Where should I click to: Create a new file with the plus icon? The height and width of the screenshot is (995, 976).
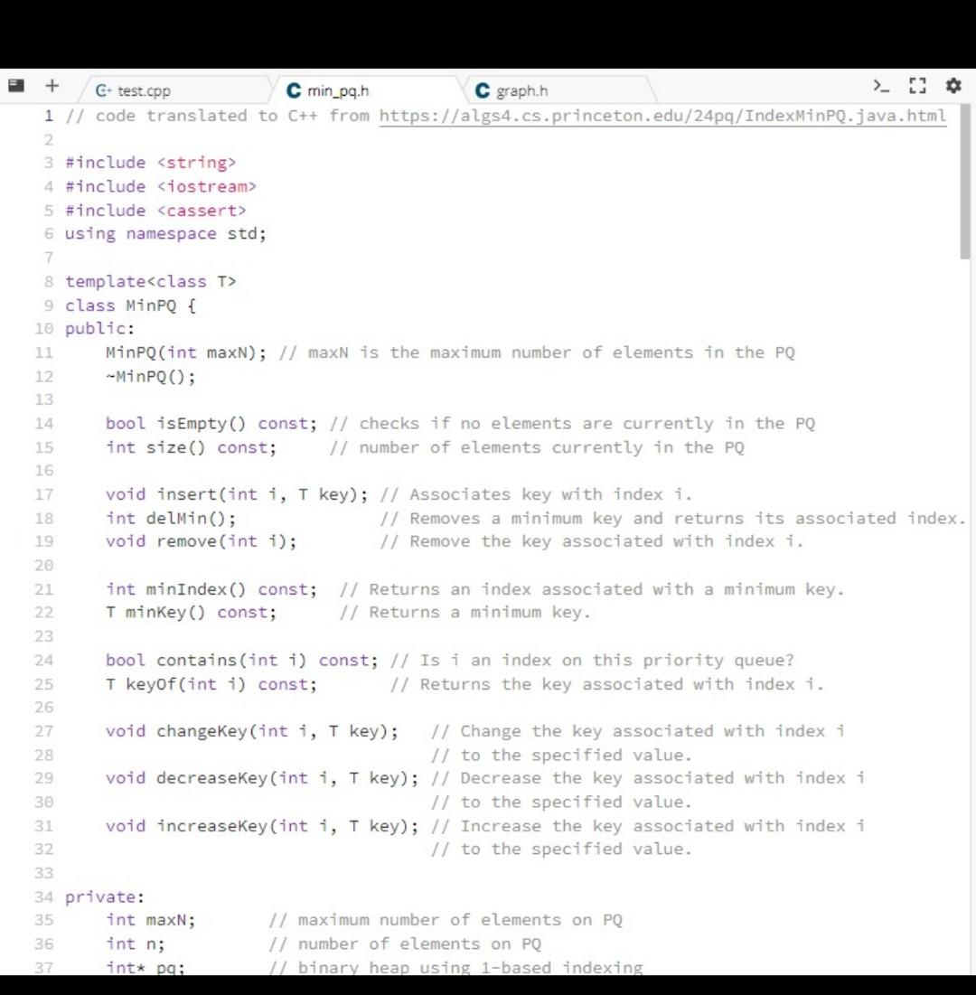pyautogui.click(x=52, y=85)
